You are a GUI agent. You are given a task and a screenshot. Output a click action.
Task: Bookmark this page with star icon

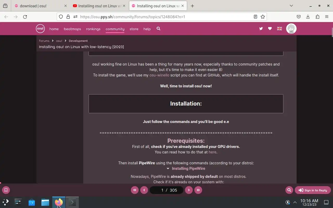(263, 17)
